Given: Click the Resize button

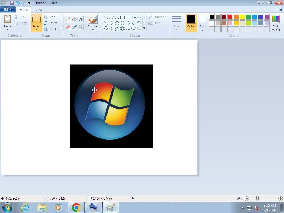Looking at the screenshot, I should (51, 23).
